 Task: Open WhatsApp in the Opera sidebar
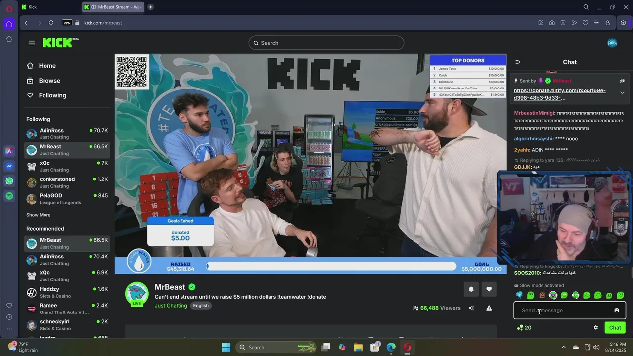coord(9,181)
